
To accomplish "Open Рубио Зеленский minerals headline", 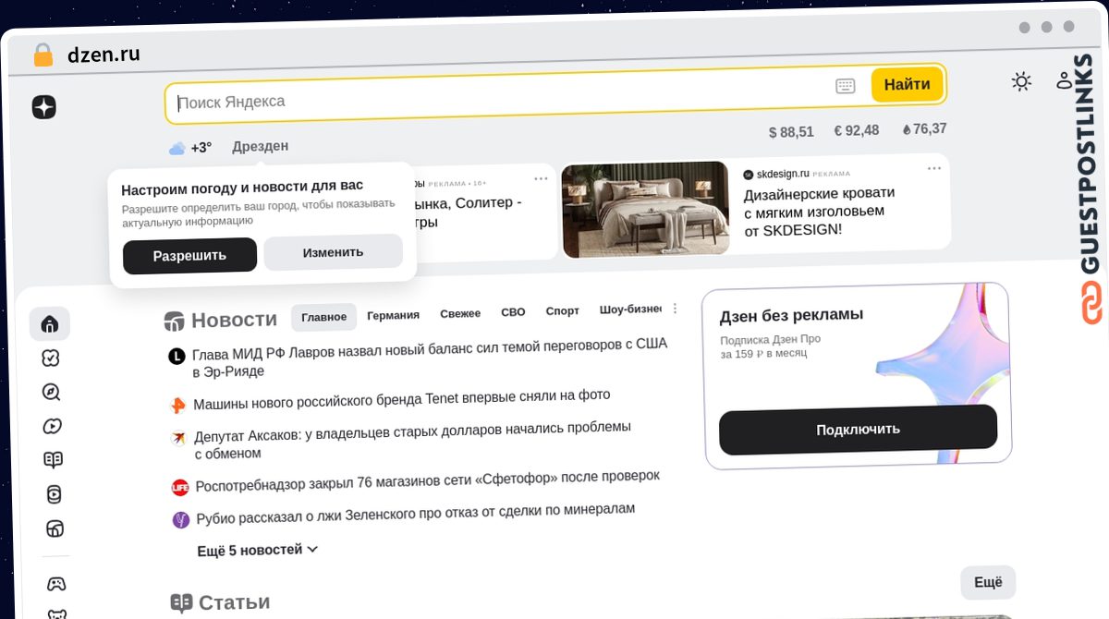I will [x=416, y=512].
